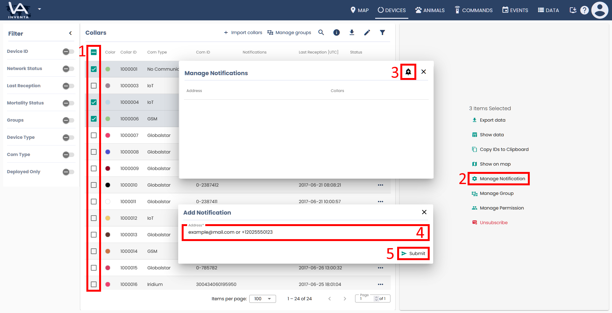Click the Submit button in Add Notification
612x313 pixels.
(x=413, y=253)
